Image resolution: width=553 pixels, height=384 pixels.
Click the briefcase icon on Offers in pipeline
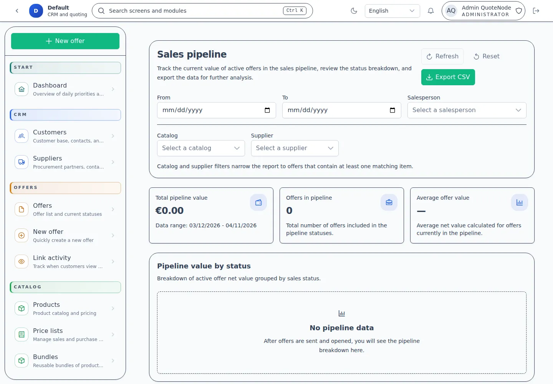click(389, 202)
